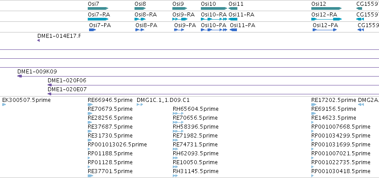The image size is (379, 178).
Task: Select the Osi8-RA transcript glyph
Action: point(140,19)
